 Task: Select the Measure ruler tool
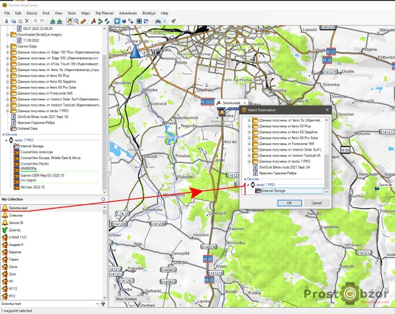(x=84, y=21)
